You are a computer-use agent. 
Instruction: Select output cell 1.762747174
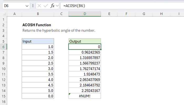click(85, 69)
